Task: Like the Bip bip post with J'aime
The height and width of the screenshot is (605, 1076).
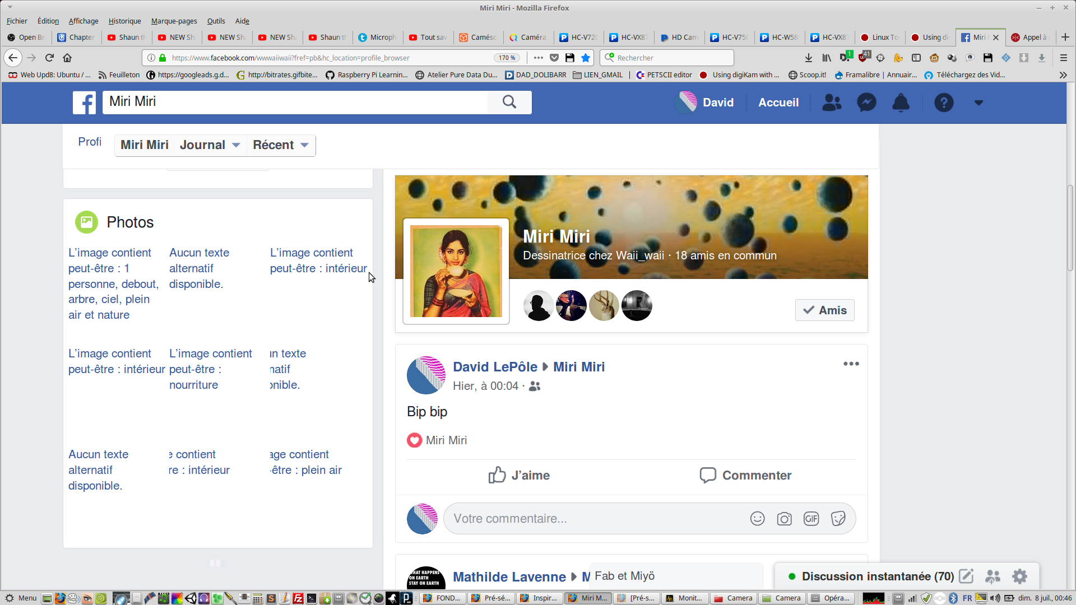Action: tap(519, 476)
